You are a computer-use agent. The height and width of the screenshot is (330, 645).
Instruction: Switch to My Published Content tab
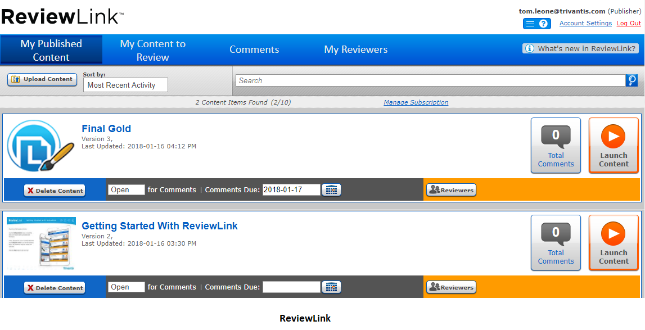(x=51, y=50)
